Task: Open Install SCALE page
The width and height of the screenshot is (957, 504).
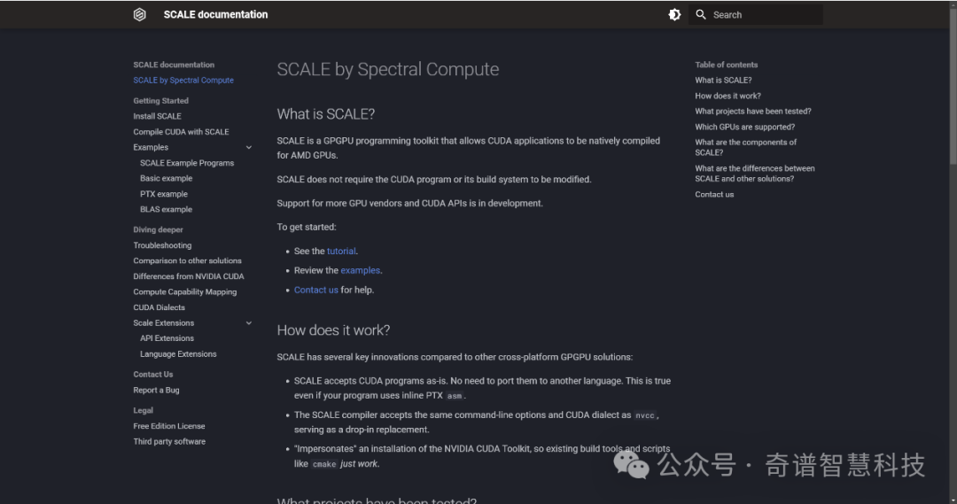Action: coord(158,116)
